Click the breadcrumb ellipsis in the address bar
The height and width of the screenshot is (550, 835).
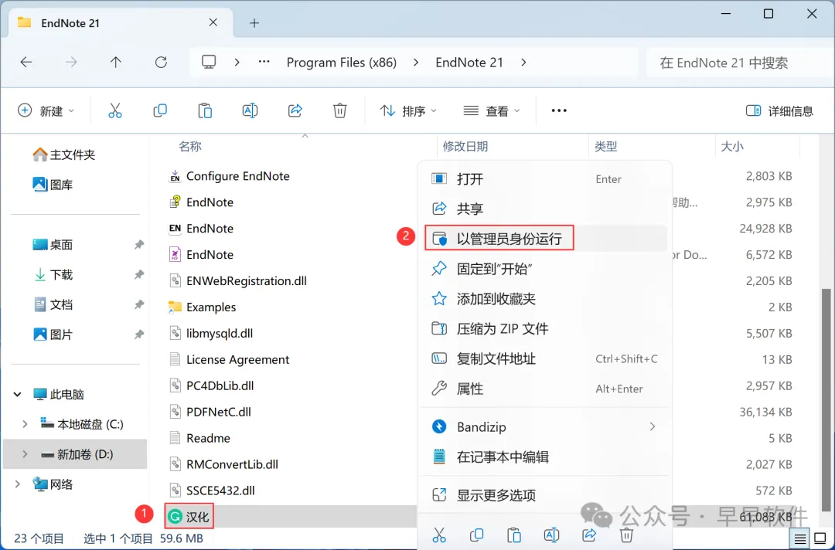click(264, 63)
